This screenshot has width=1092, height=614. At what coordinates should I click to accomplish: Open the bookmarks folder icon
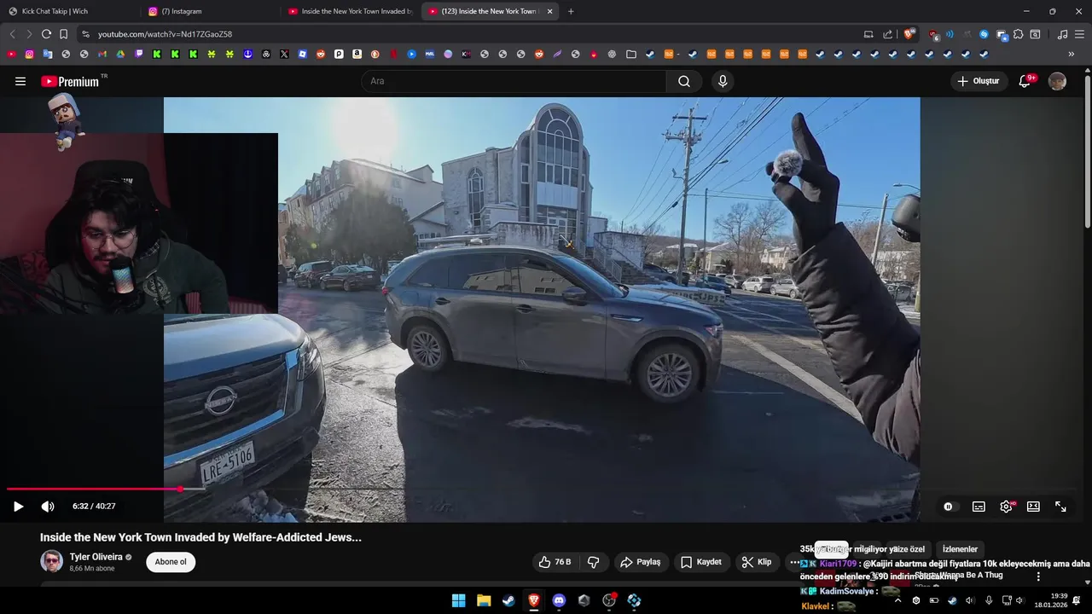pos(631,54)
